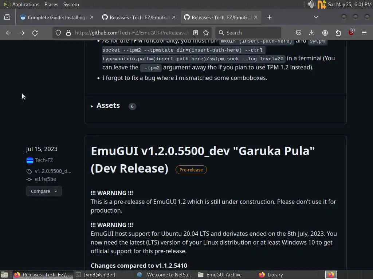
Task: Open uBlock extension icon with badge
Action: (351, 32)
